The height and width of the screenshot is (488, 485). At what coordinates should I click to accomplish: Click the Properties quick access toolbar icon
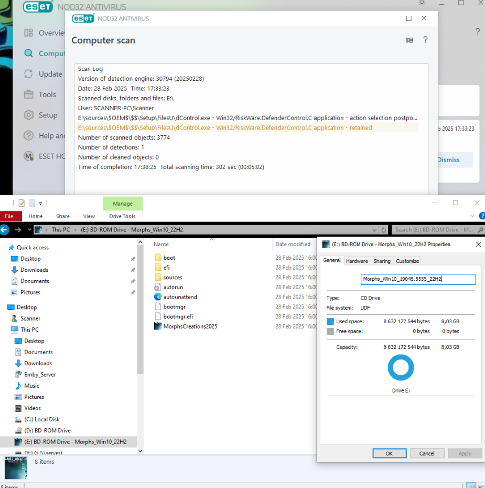pyautogui.click(x=21, y=203)
